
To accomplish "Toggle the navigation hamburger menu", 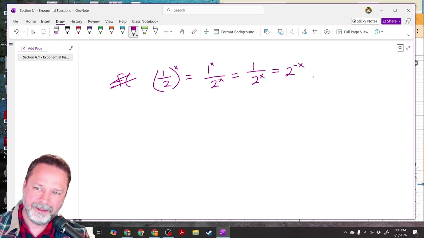I will [x=11, y=45].
